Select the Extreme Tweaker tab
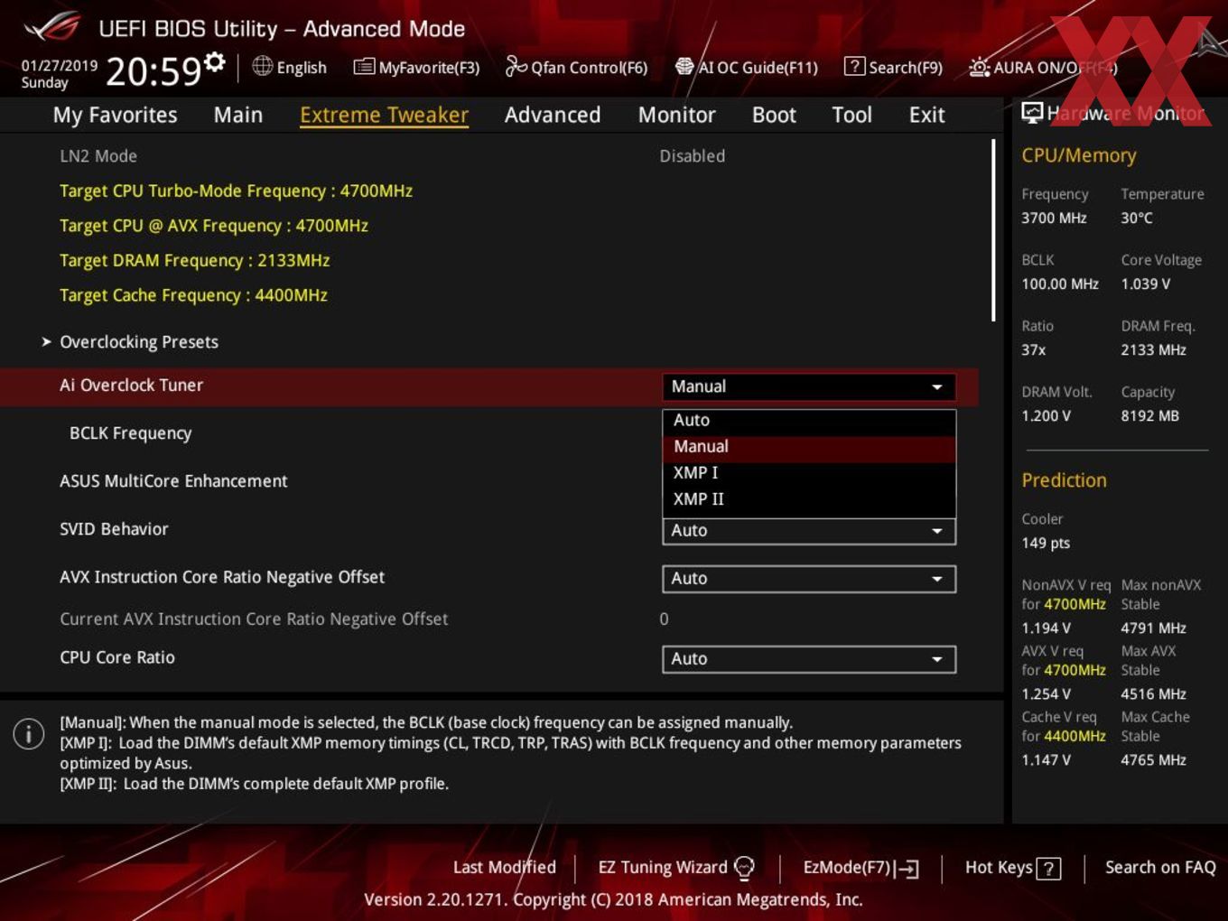The width and height of the screenshot is (1228, 921). coord(384,115)
